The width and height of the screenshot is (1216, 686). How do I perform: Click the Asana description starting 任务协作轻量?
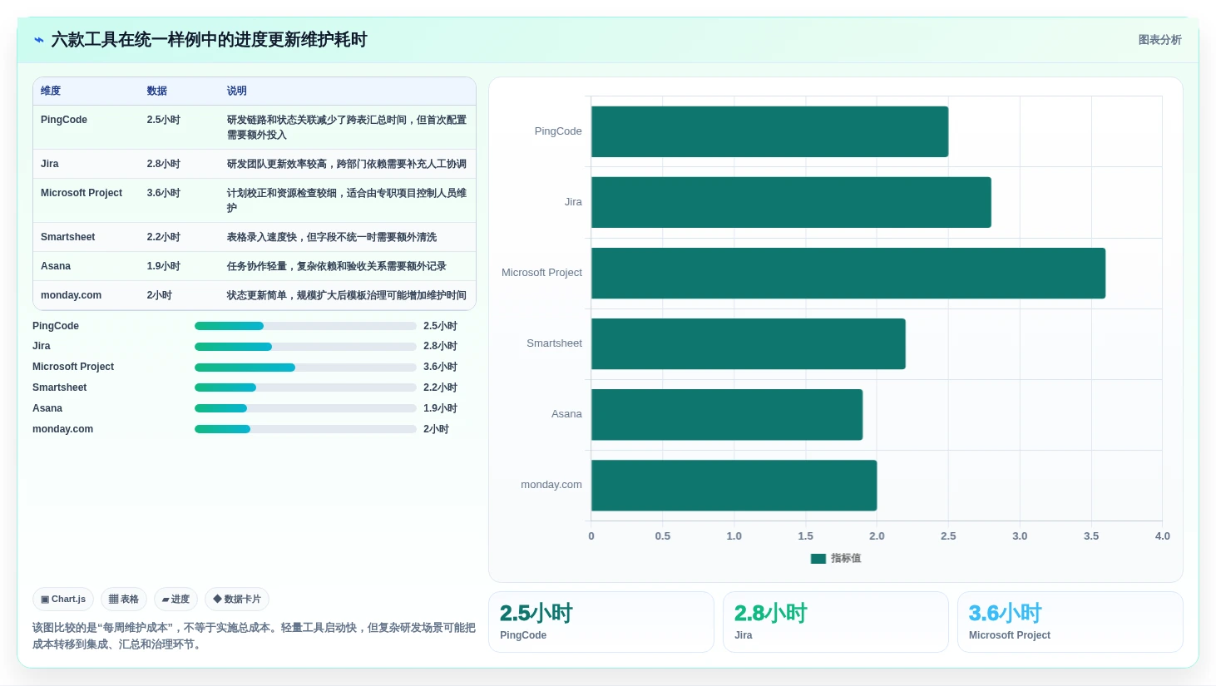point(337,266)
